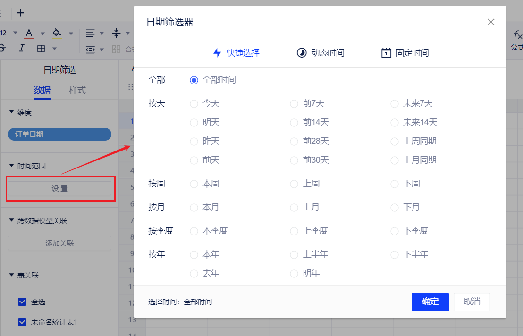
Task: Click the text wrap icon
Action: click(x=90, y=49)
